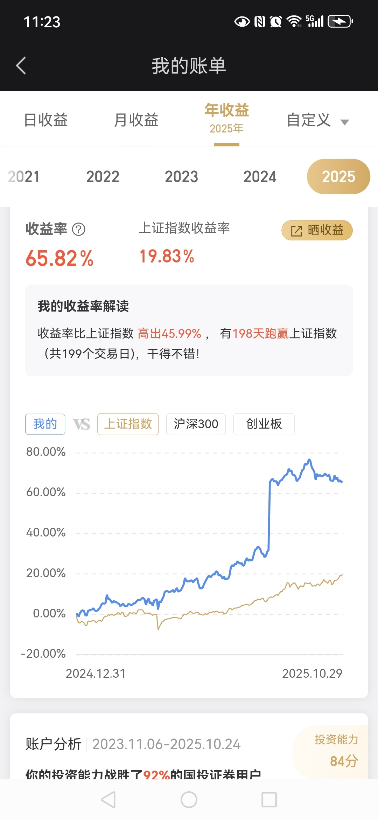Tap the battery icon in the status bar
Image resolution: width=378 pixels, height=820 pixels.
[340, 22]
